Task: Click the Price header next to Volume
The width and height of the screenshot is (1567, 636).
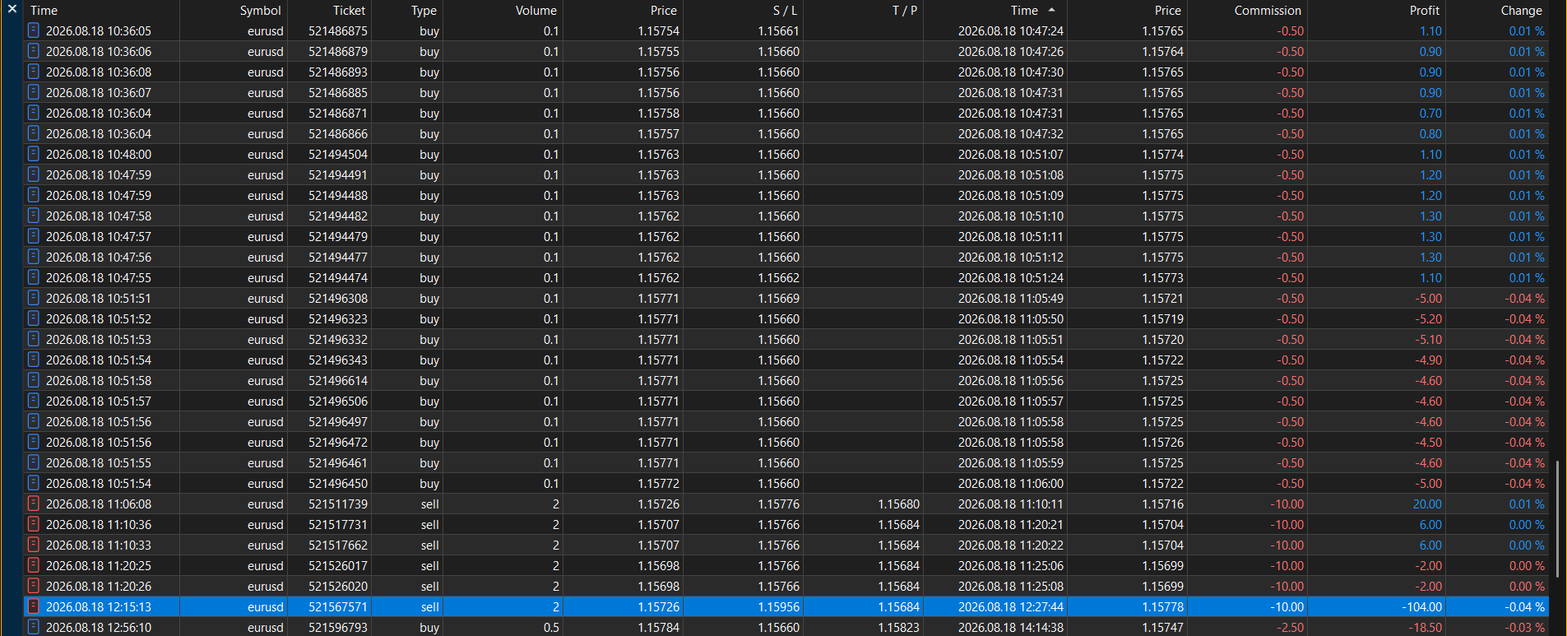Action: click(x=663, y=11)
